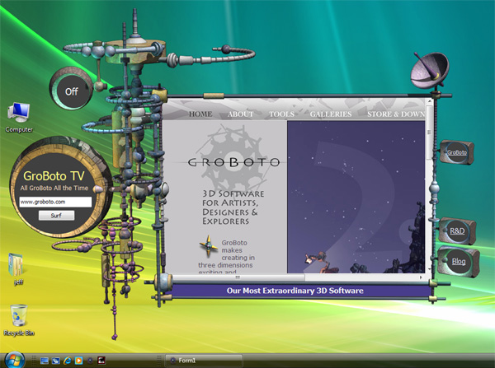
Task: Select the jeff folder icon
Action: coord(17,268)
